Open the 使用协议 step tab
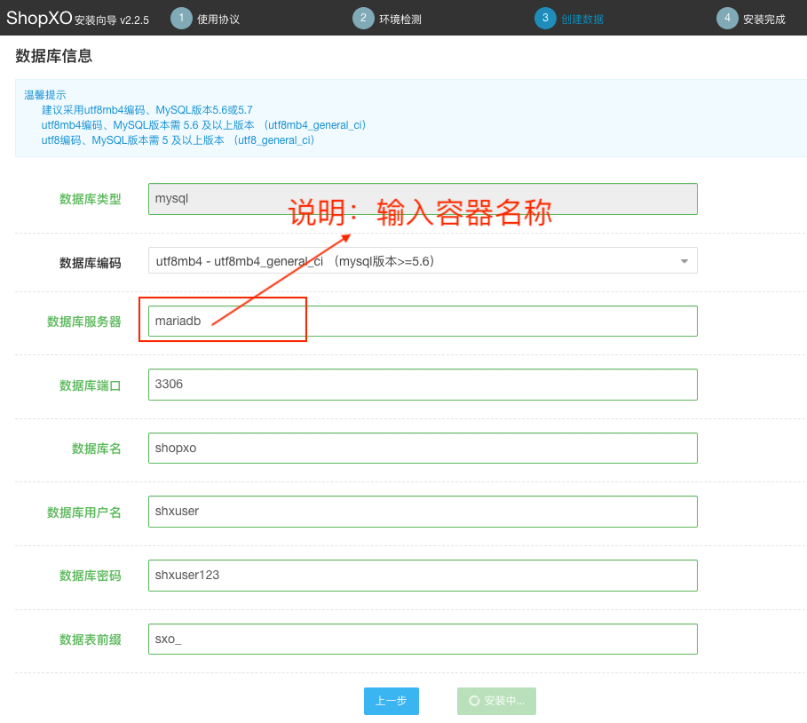Image resolution: width=807 pixels, height=723 pixels. (x=218, y=20)
